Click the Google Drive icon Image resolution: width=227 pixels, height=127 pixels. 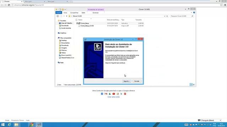pos(110,94)
